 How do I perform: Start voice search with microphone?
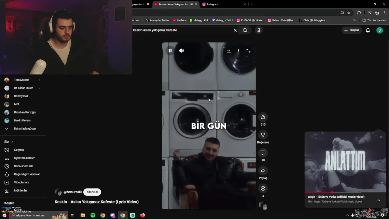point(259,30)
